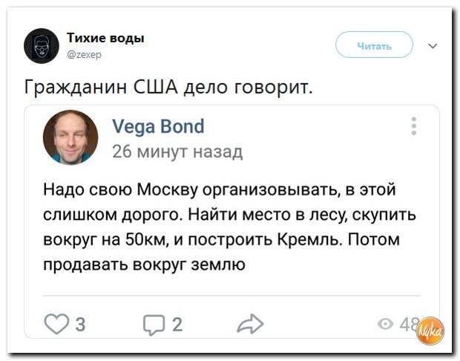Click the quoted post text about Москву

click(x=229, y=227)
